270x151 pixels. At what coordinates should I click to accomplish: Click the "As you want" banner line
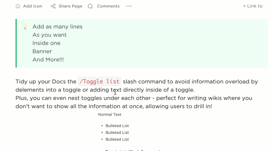coord(49,35)
